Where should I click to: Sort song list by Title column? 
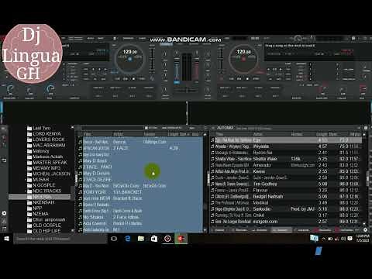tap(88, 134)
